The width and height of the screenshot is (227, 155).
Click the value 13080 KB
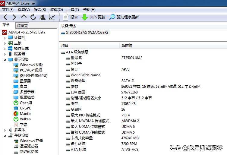(x=128, y=104)
